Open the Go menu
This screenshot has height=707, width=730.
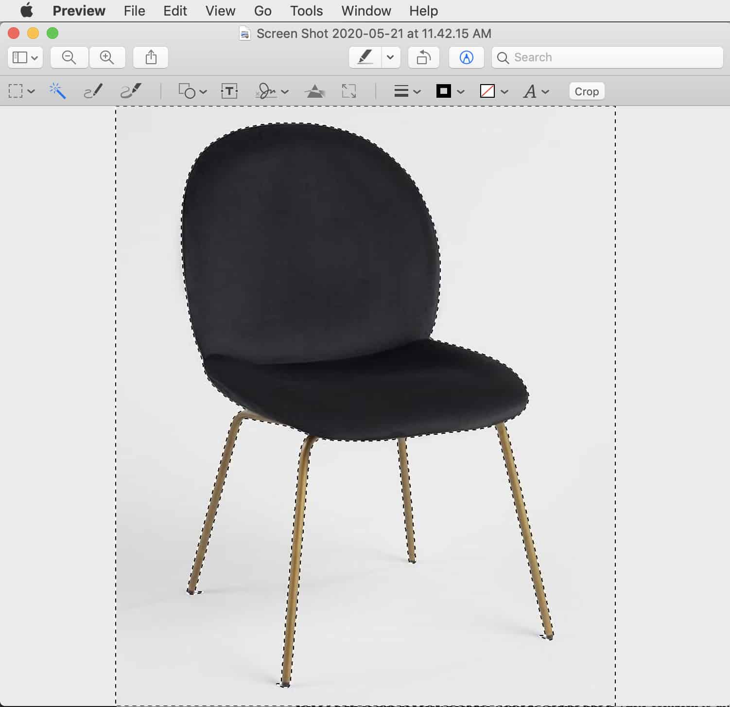[262, 10]
